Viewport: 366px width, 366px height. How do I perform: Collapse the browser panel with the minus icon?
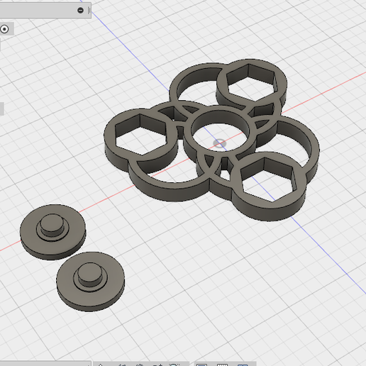pos(80,11)
